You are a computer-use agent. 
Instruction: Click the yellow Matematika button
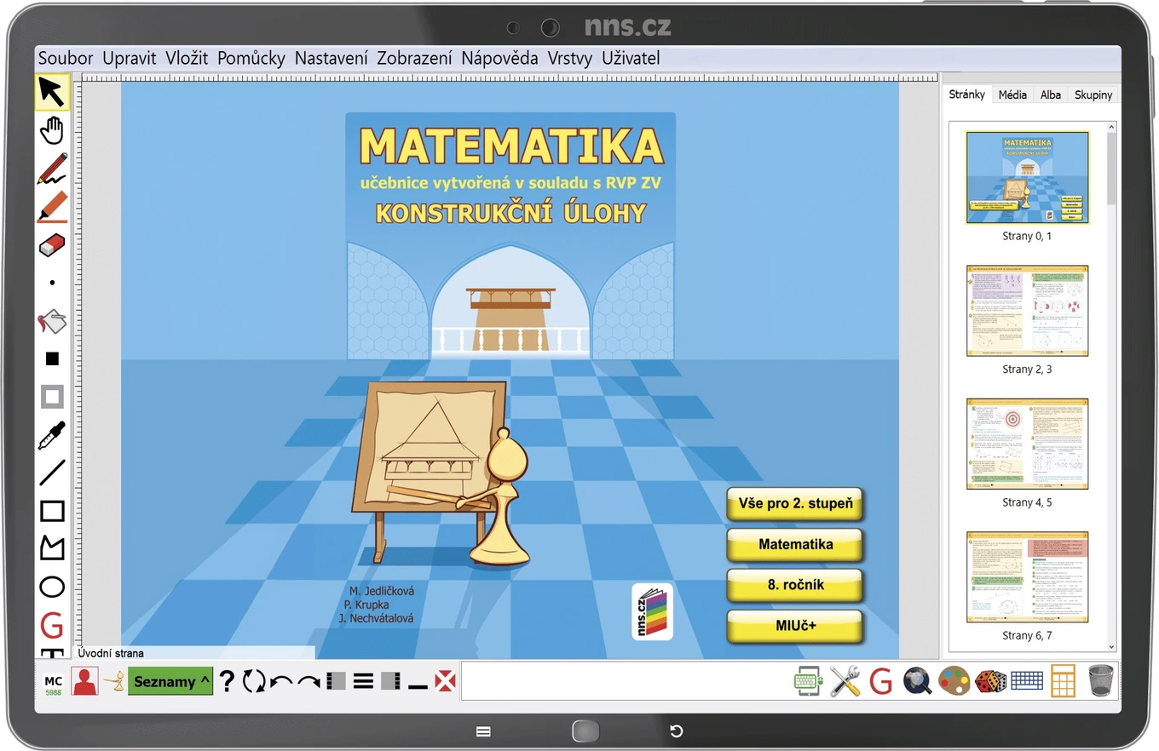[795, 544]
